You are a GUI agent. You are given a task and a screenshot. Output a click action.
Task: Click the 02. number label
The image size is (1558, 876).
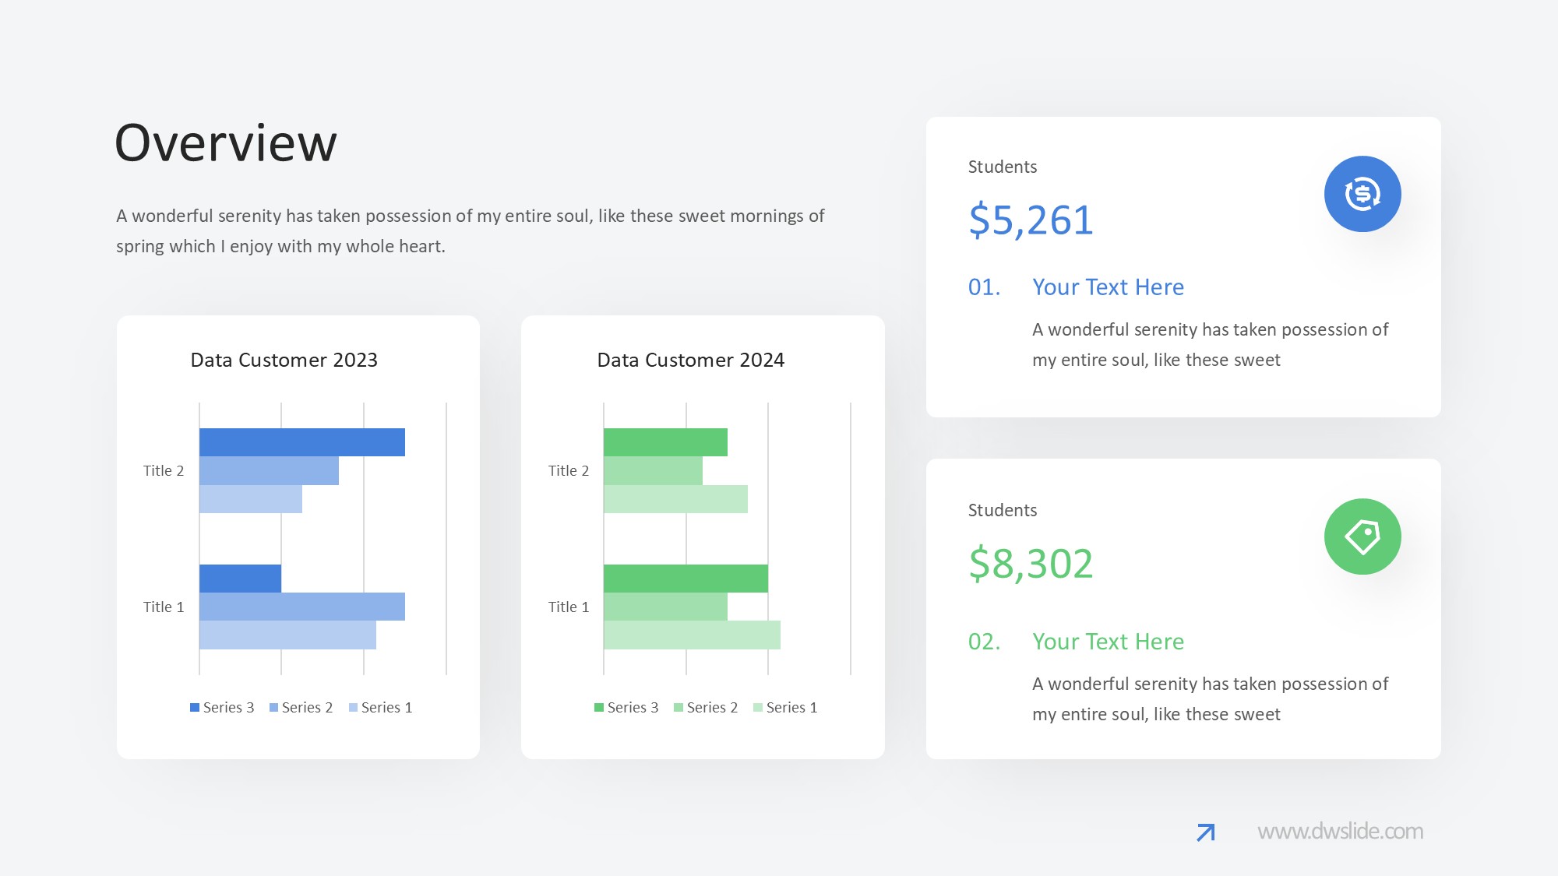[984, 642]
